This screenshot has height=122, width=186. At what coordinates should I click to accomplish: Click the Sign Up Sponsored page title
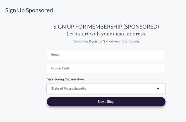point(29,10)
